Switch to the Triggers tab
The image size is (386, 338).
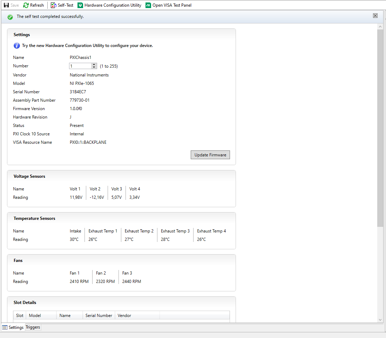pos(33,327)
